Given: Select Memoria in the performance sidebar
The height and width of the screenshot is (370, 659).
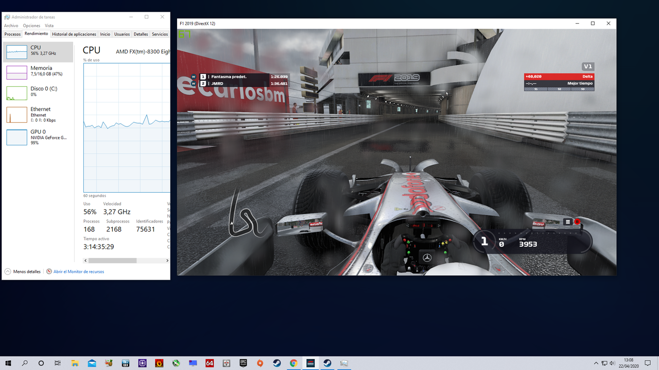Looking at the screenshot, I should (x=39, y=72).
